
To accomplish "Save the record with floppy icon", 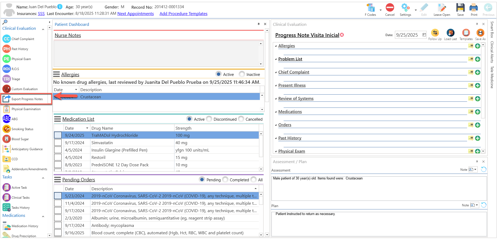I will click(x=460, y=7).
